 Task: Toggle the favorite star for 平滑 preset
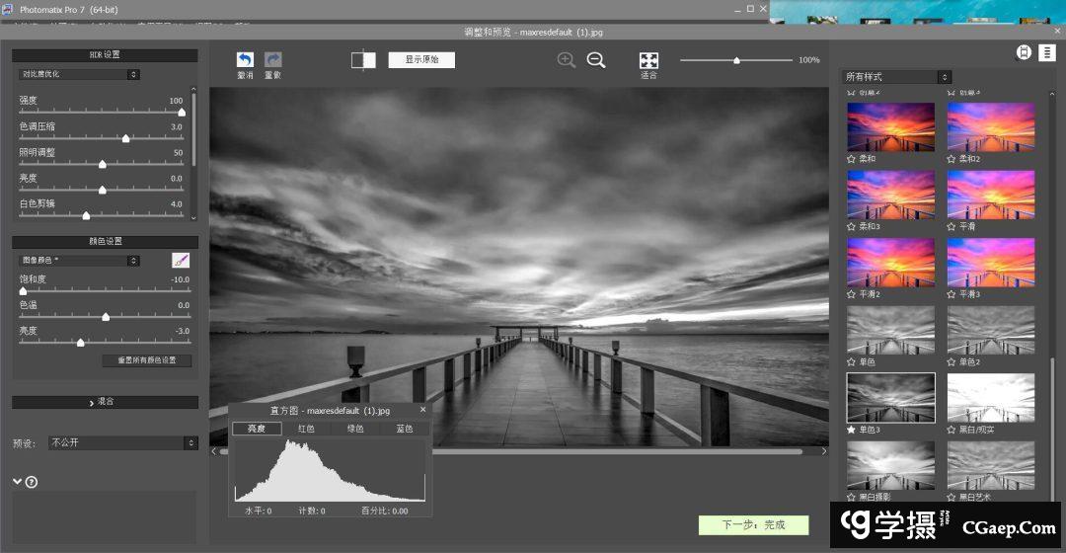point(952,226)
